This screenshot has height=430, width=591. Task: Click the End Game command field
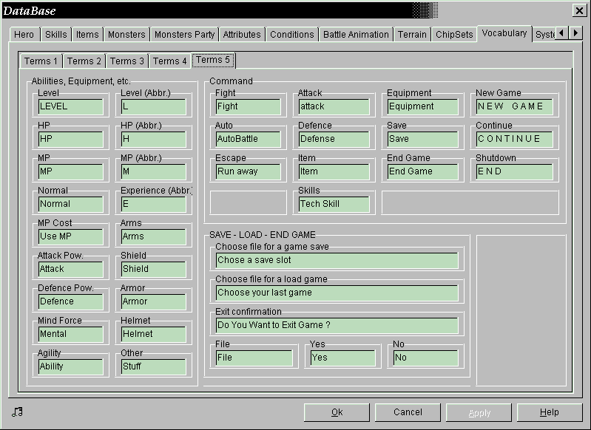[x=423, y=171]
